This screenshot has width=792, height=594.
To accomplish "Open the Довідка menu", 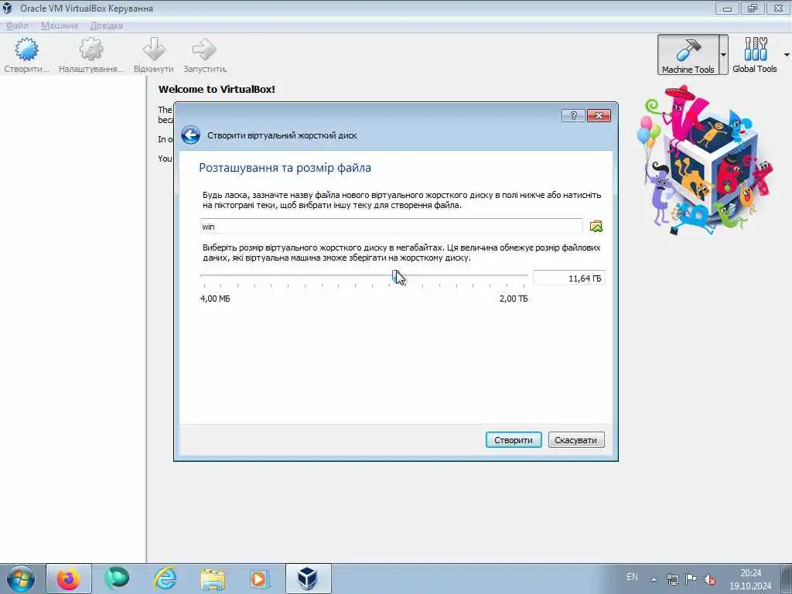I will pyautogui.click(x=106, y=26).
